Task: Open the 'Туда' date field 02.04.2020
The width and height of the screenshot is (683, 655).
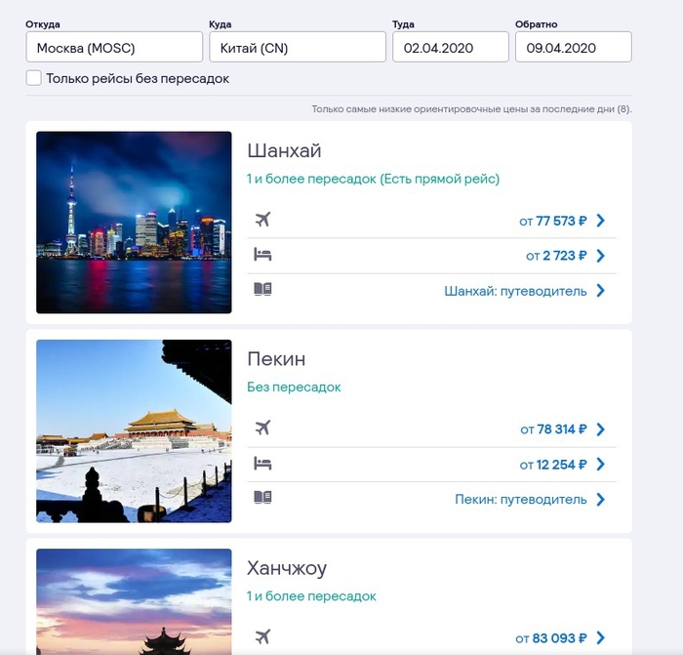Action: 450,47
